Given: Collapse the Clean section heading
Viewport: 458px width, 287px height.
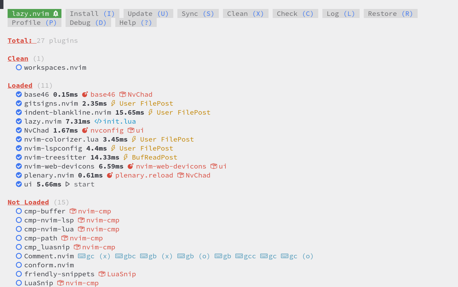Looking at the screenshot, I should click(x=18, y=58).
